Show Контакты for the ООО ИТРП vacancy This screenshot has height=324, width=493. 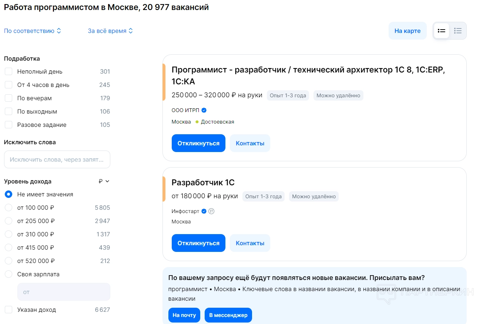250,143
